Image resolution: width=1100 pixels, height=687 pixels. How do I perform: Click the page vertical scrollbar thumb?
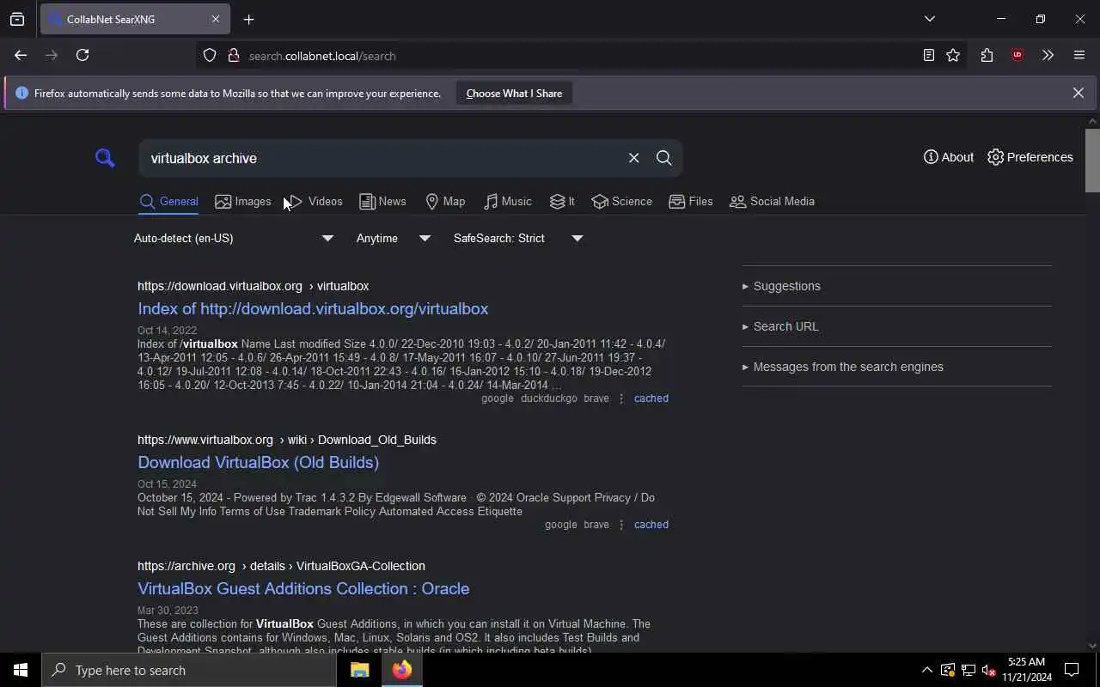1092,161
